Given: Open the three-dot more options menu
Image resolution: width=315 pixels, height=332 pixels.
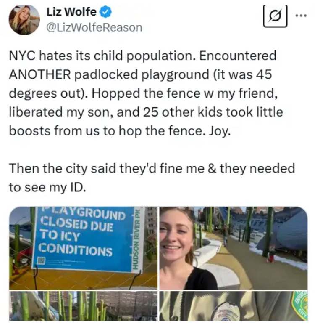Looking at the screenshot, I should (x=301, y=16).
